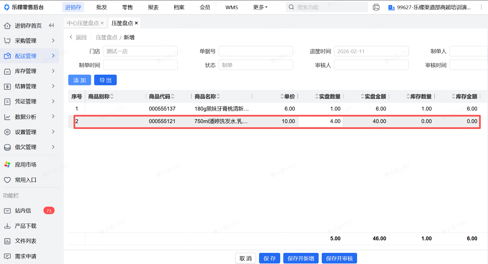
Task: Sort by 商品名称 column arrows
Action: point(218,96)
